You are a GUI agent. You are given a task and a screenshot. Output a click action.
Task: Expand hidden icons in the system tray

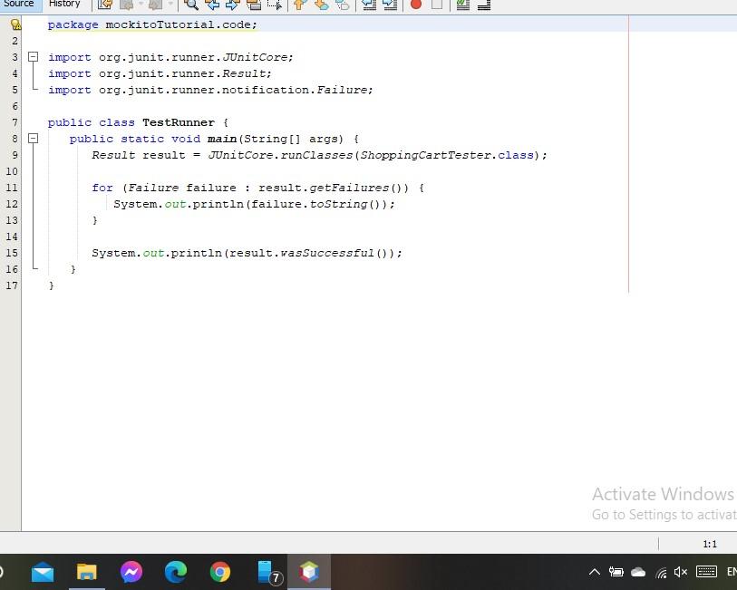tap(594, 572)
